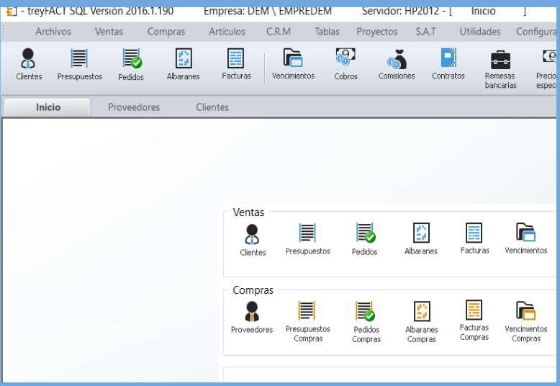Screen dimensions: 560x386
Task: Click Presupuestos icon in the Ventas panel
Action: pos(307,239)
